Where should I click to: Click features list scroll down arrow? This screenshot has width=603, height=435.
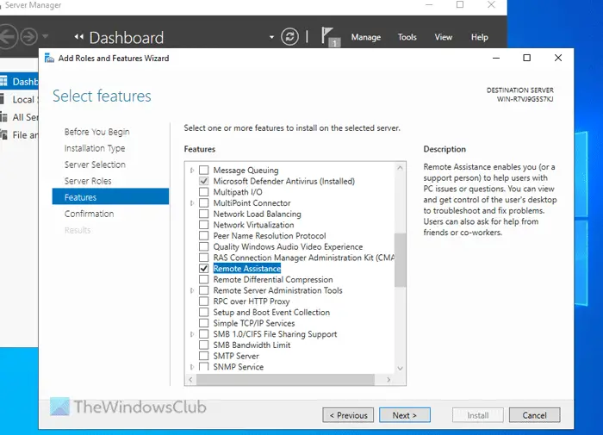click(x=400, y=369)
